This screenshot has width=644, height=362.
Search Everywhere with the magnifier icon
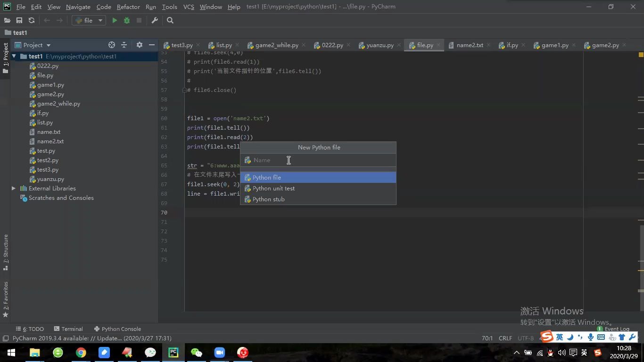pos(169,20)
